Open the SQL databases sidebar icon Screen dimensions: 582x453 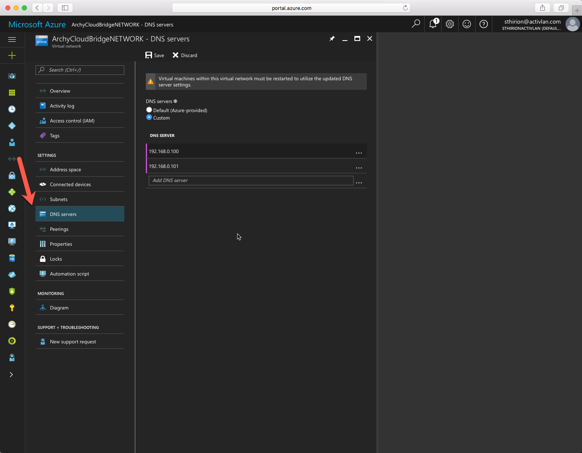12,258
